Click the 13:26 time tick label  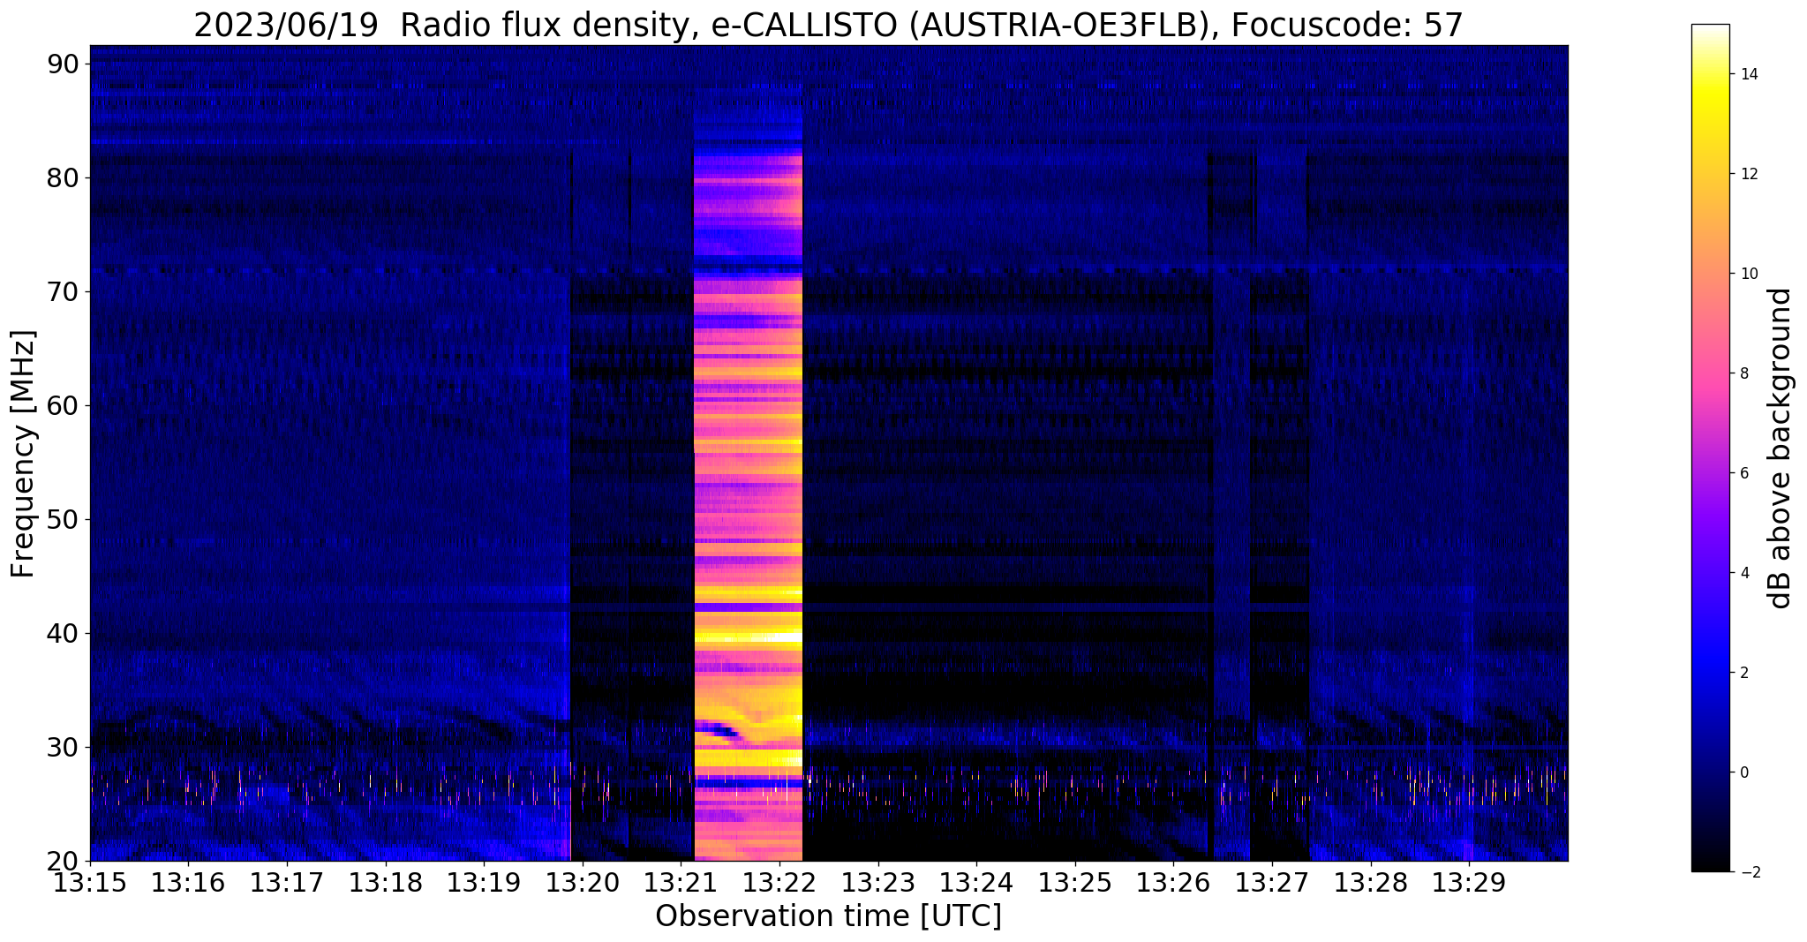[1173, 883]
